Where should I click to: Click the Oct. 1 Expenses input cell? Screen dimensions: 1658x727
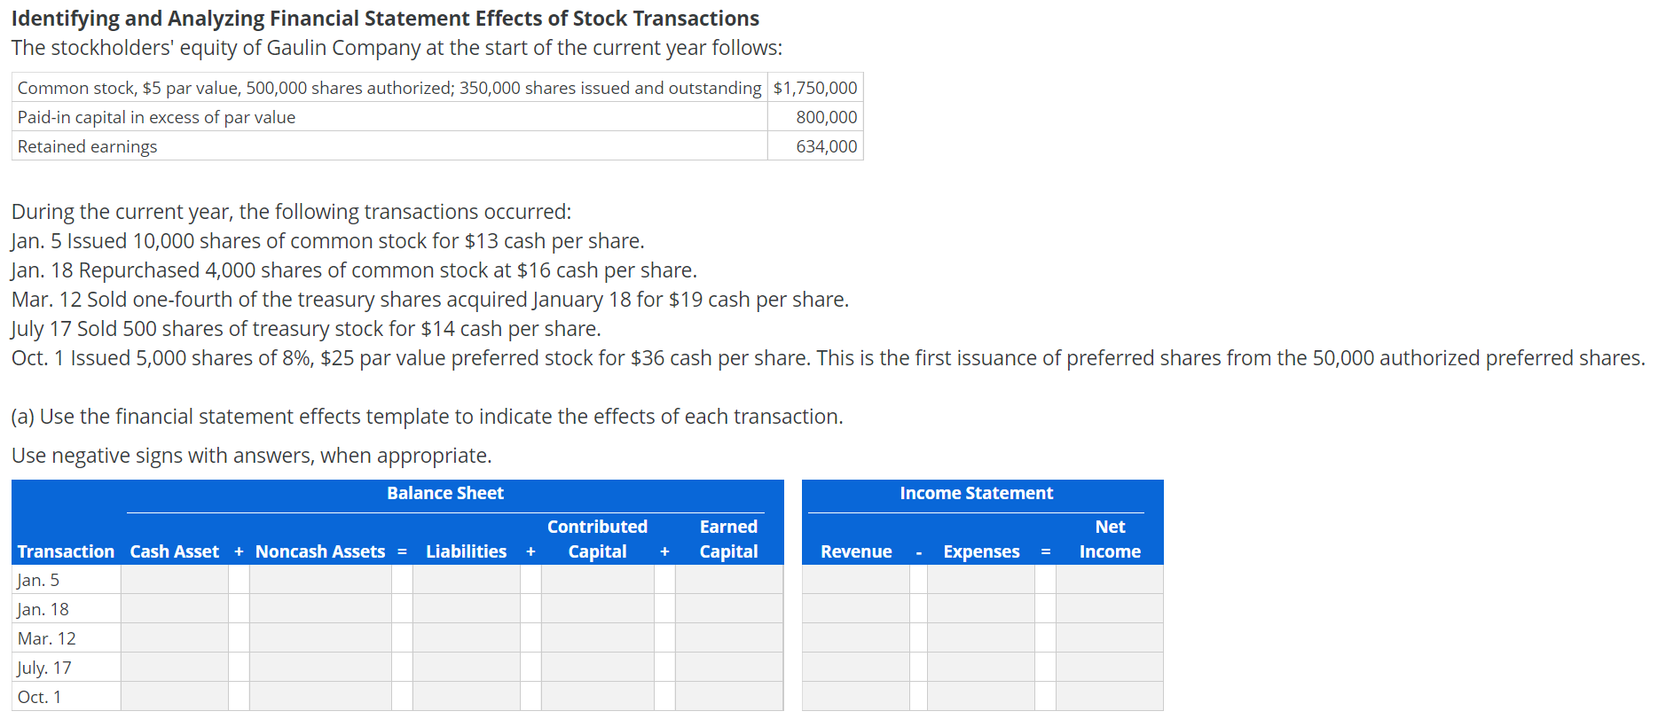point(981,697)
